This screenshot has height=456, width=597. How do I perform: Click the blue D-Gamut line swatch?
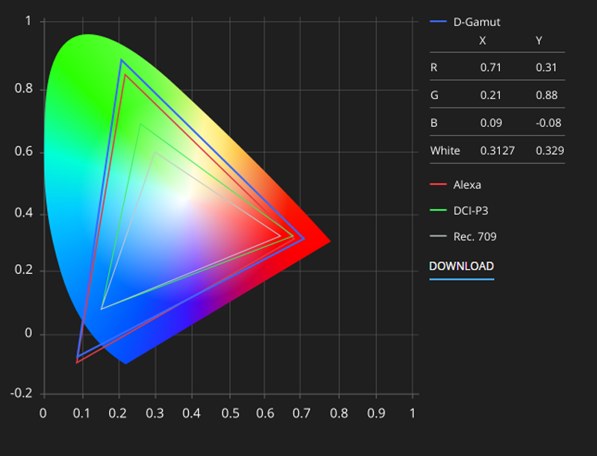[x=438, y=22]
